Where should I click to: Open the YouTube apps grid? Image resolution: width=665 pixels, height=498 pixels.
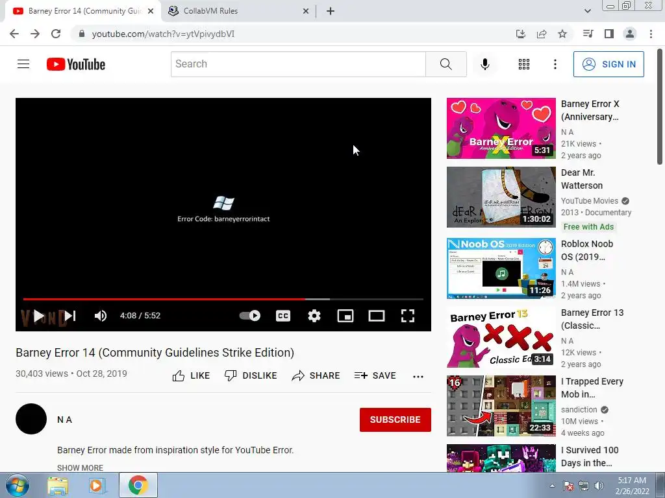pyautogui.click(x=524, y=64)
